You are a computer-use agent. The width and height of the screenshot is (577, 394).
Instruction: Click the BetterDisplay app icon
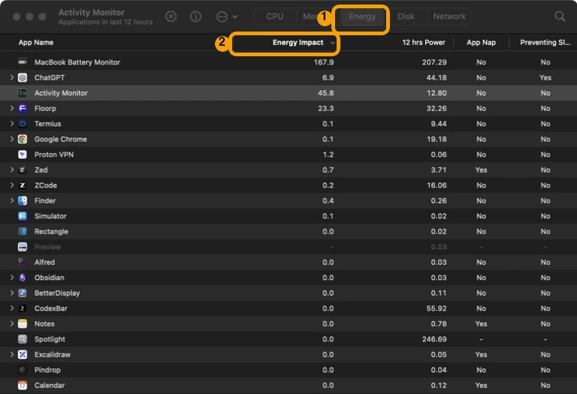click(x=23, y=293)
